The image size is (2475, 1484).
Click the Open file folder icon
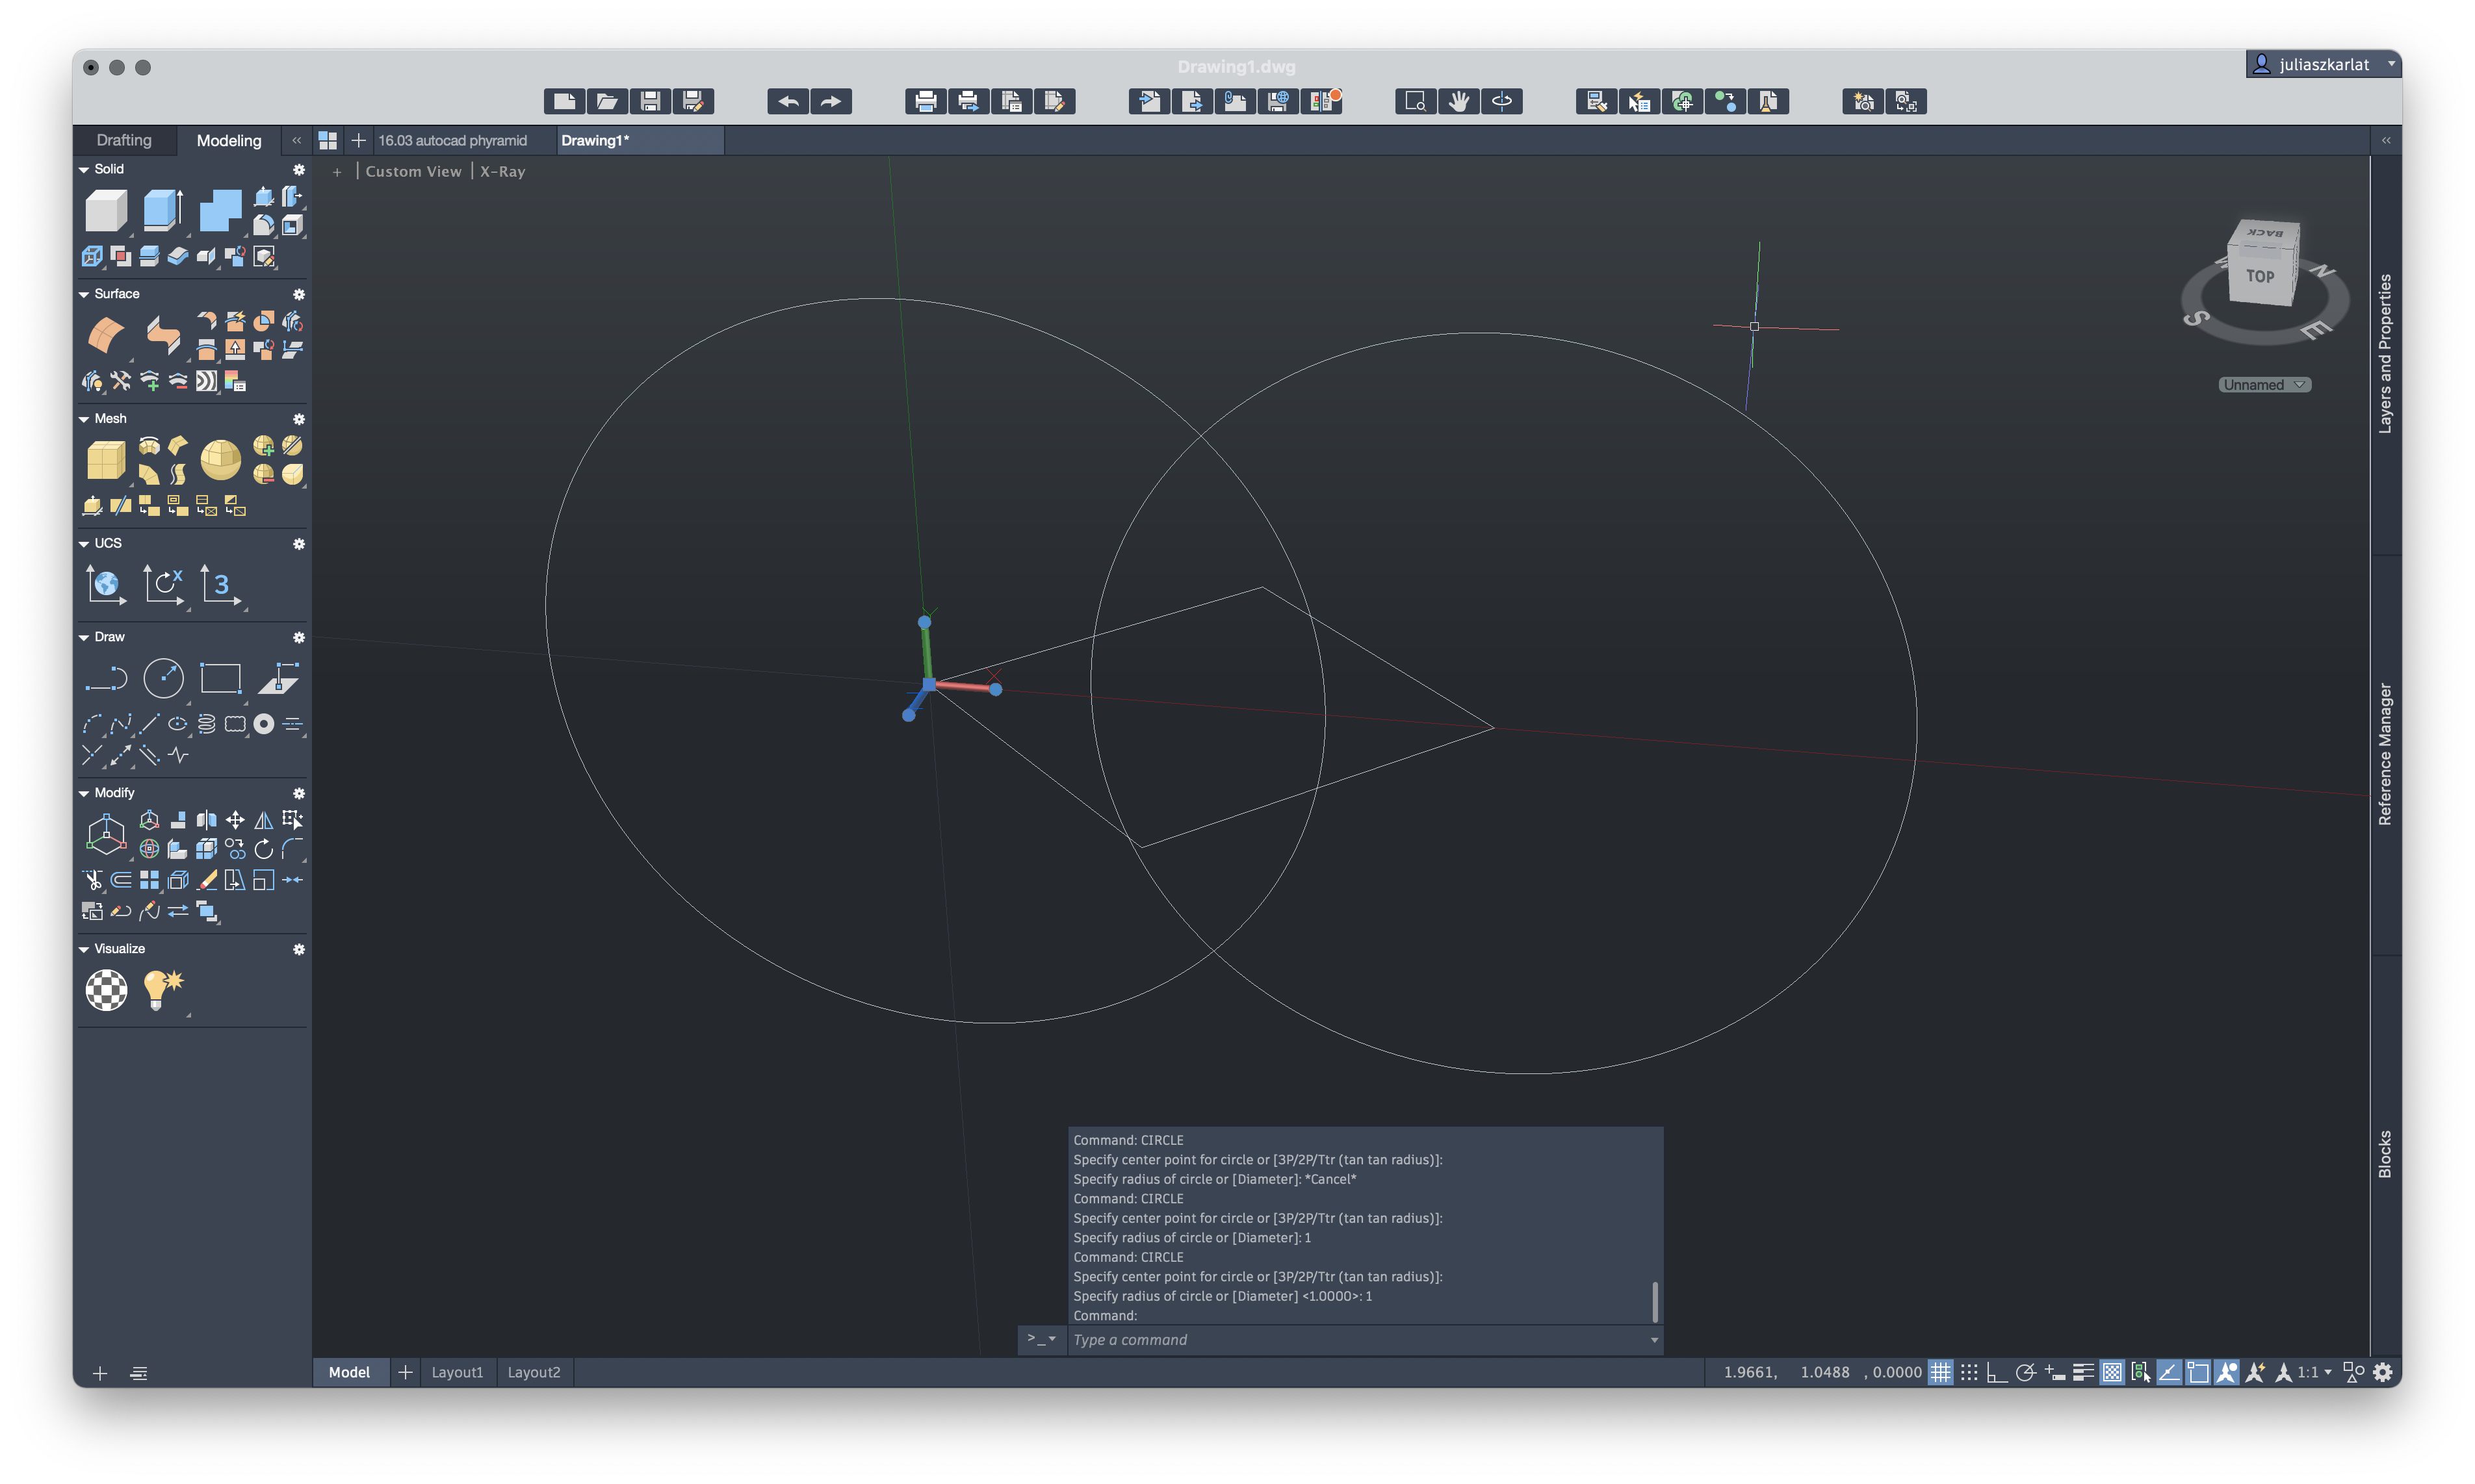click(x=607, y=101)
